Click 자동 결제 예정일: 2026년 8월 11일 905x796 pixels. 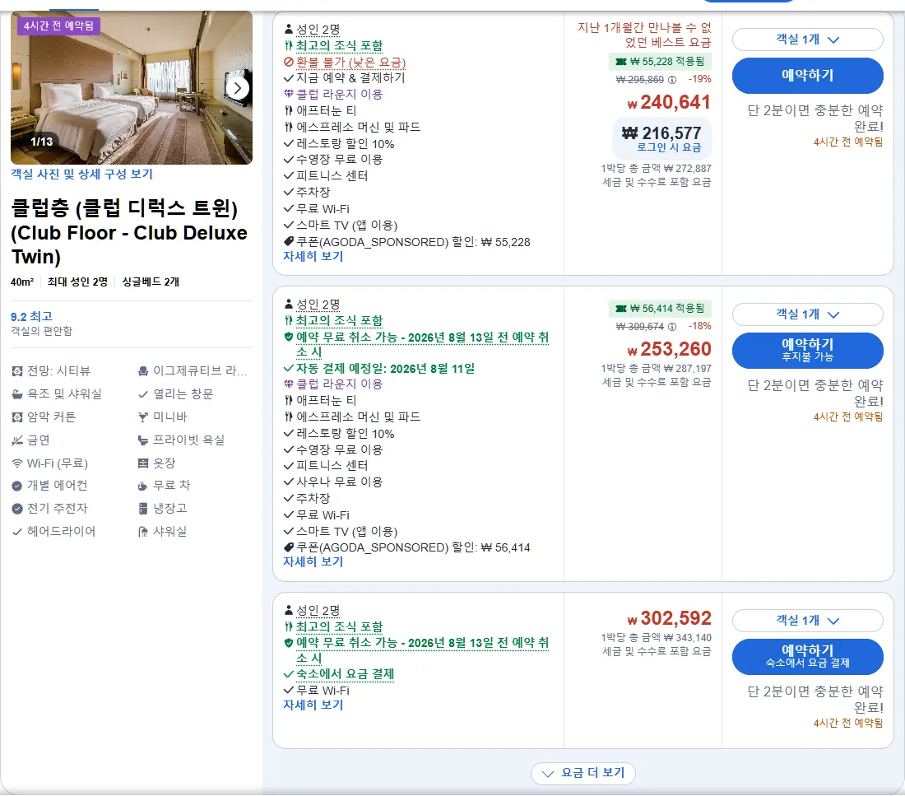[386, 369]
